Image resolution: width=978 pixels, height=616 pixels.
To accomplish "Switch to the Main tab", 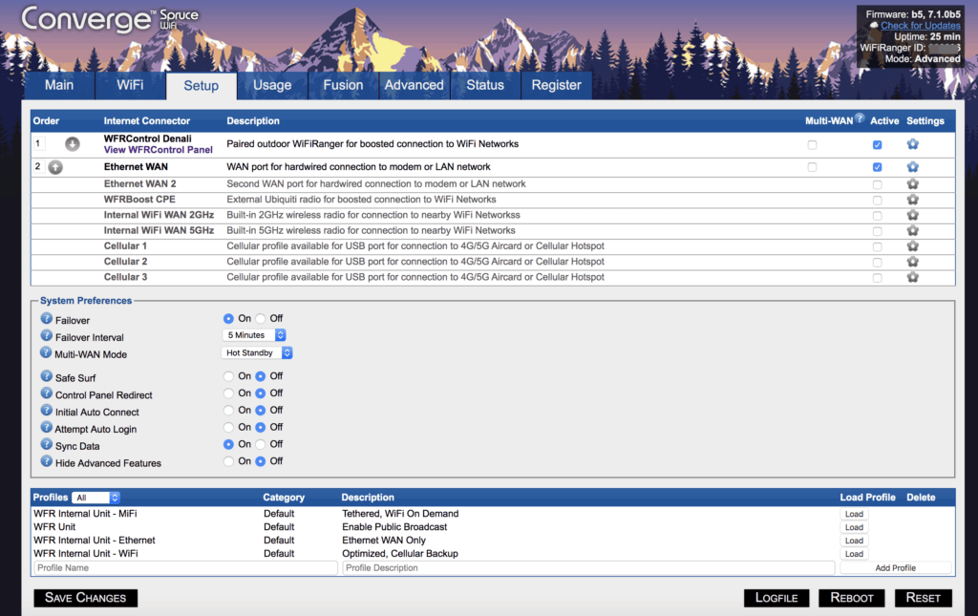I will pos(59,85).
